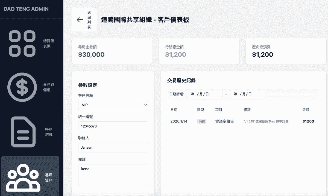Open the 客戶等級 VIP dropdown
The height and width of the screenshot is (196, 328).
[x=113, y=105]
